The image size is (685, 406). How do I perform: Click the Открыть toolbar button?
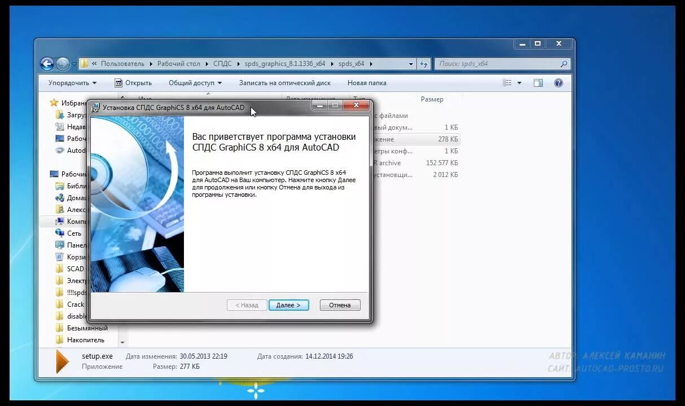click(133, 83)
